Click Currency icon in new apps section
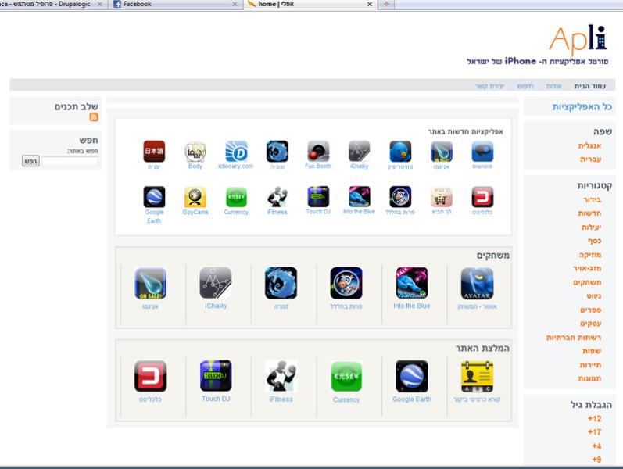The image size is (623, 469). pyautogui.click(x=236, y=197)
